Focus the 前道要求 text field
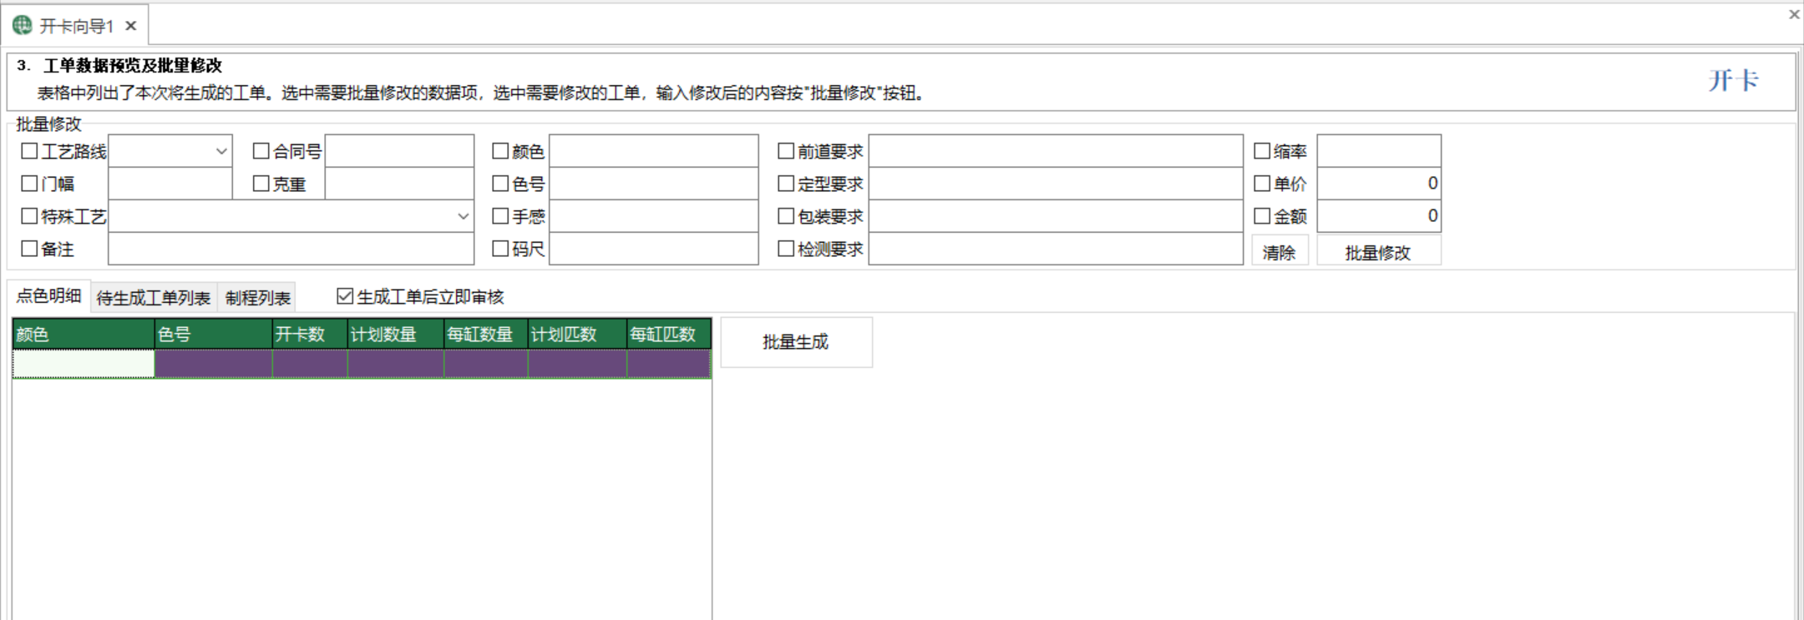The width and height of the screenshot is (1804, 620). pyautogui.click(x=1056, y=151)
